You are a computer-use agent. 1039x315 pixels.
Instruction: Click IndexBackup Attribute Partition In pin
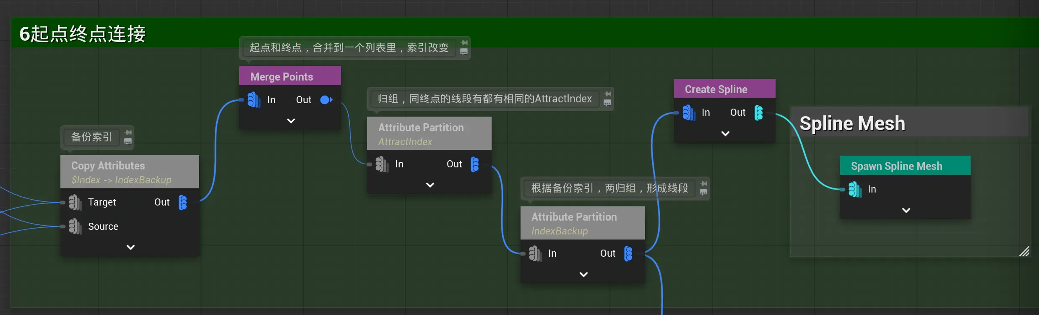pos(534,253)
